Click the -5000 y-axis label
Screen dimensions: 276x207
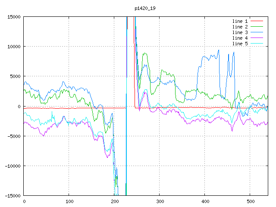[x=14, y=136]
